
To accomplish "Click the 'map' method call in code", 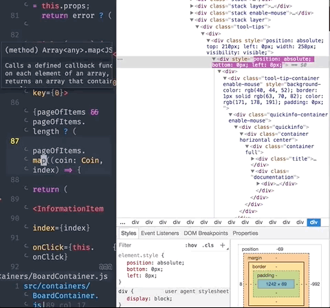I will (x=39, y=161).
